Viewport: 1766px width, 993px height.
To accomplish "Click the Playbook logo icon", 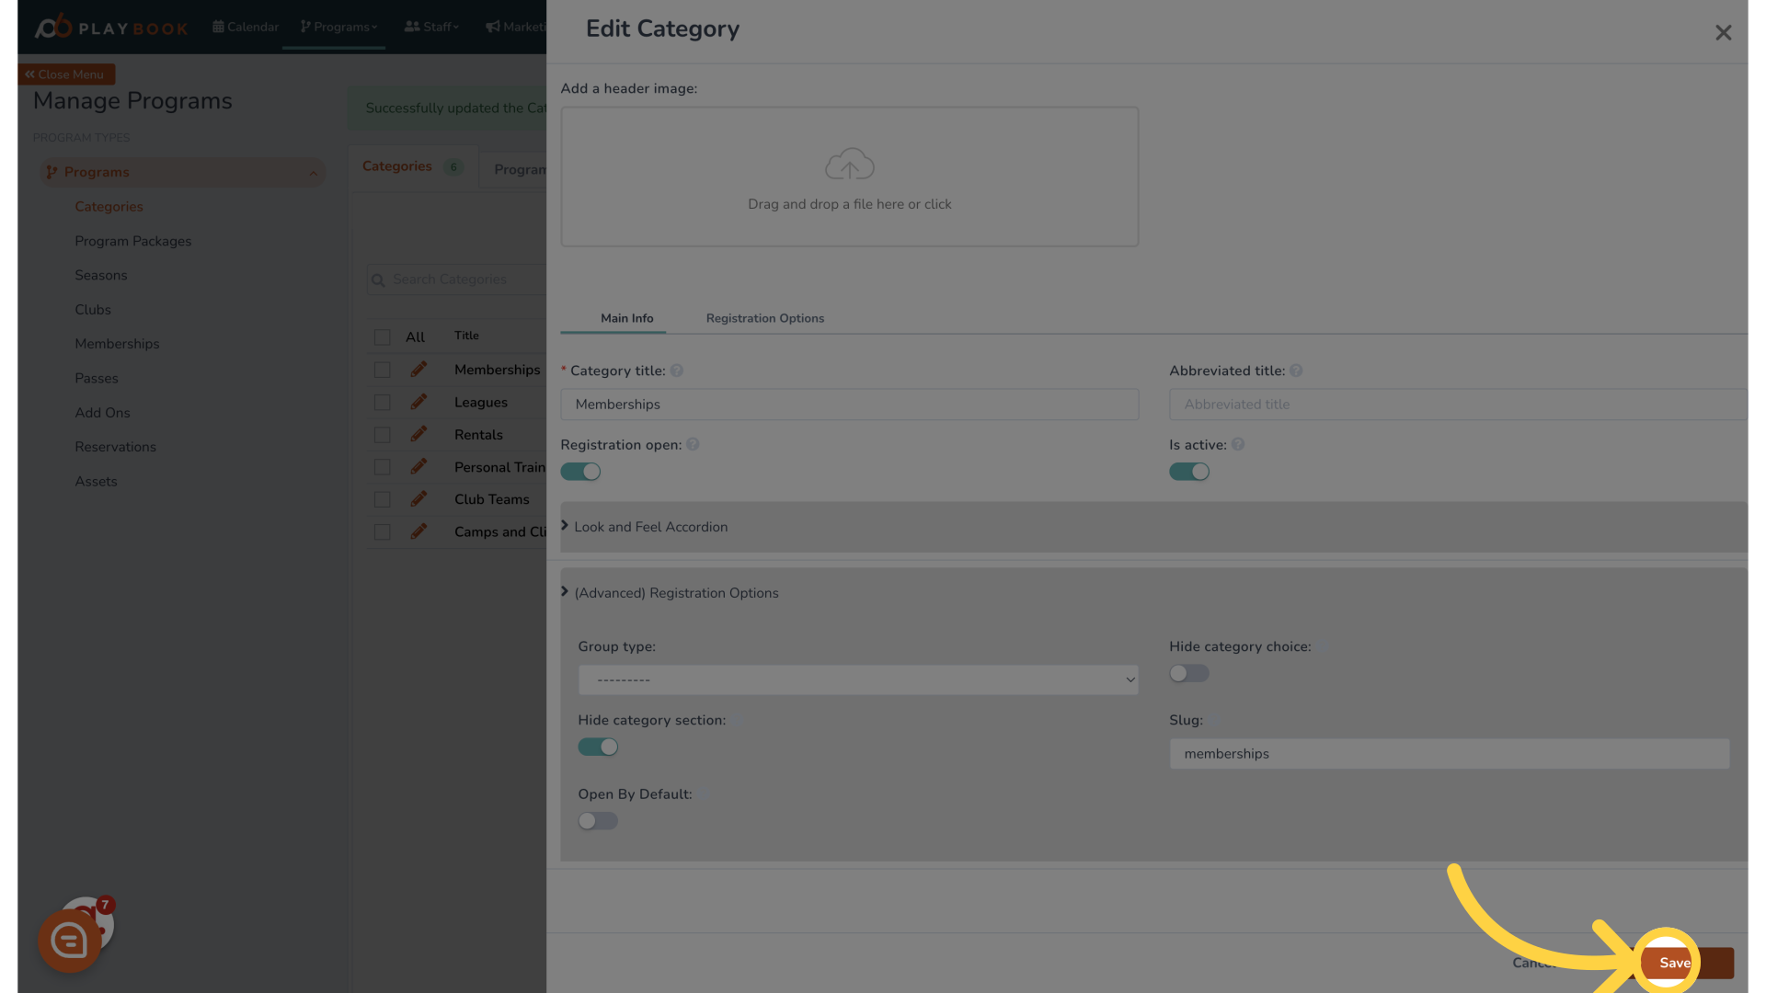I will click(51, 24).
